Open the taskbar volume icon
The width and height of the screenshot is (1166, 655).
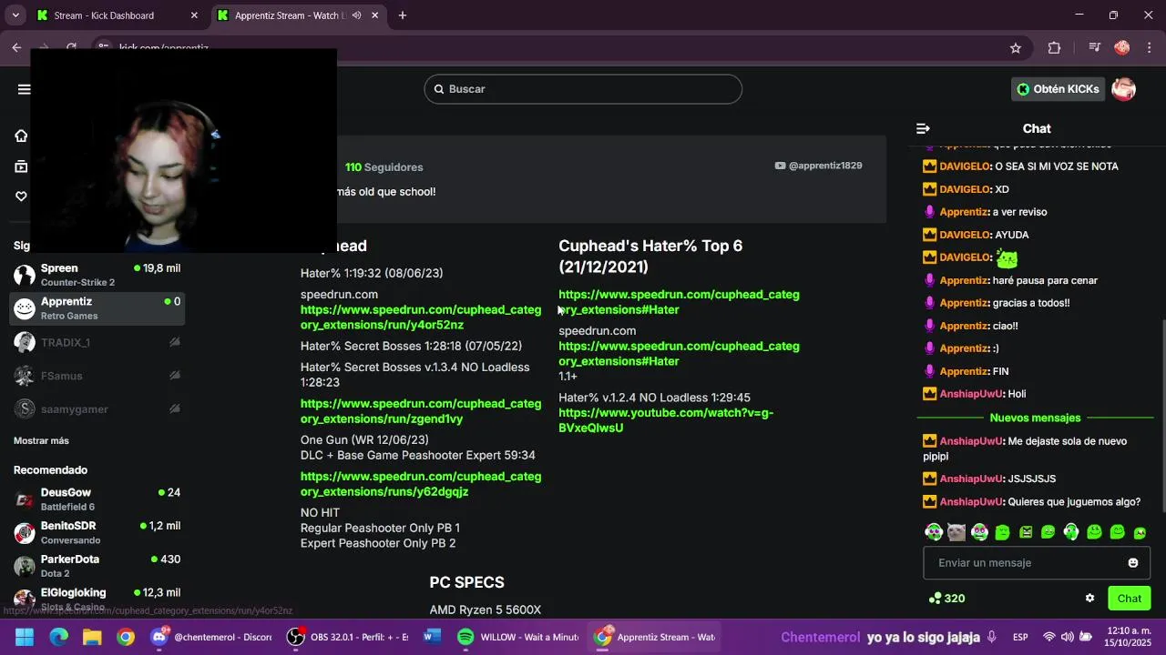click(x=1068, y=637)
